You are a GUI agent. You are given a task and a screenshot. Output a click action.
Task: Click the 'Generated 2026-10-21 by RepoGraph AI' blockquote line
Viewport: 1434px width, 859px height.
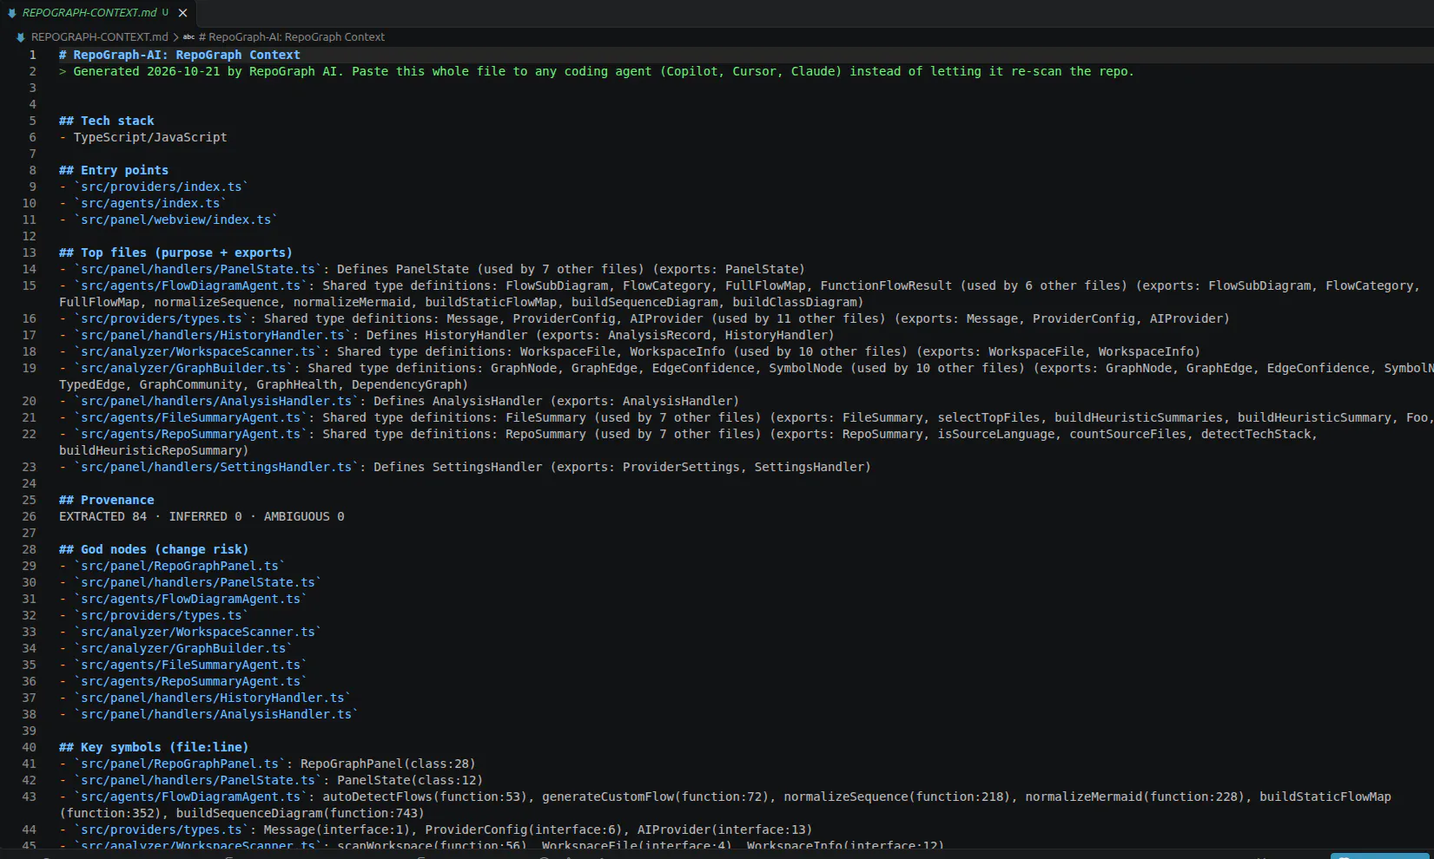click(x=597, y=71)
